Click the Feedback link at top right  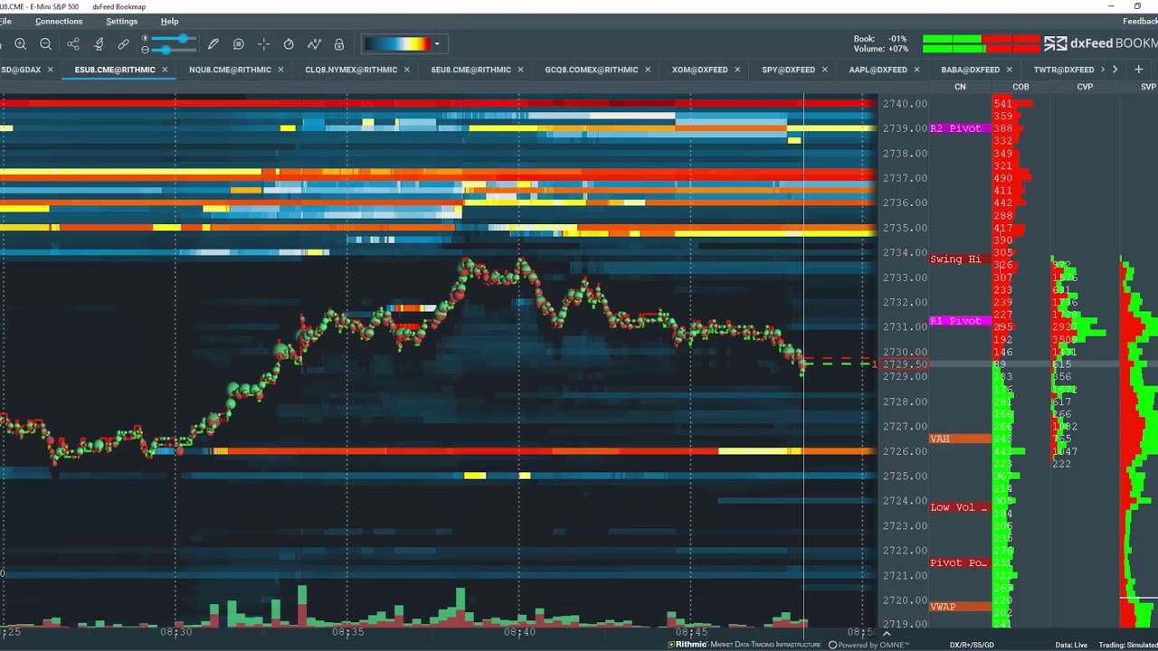coord(1140,21)
